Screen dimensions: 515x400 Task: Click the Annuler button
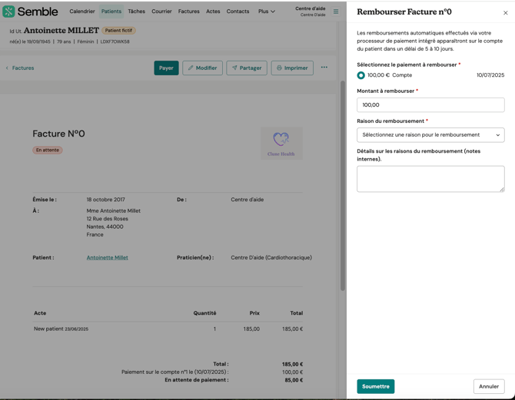489,386
